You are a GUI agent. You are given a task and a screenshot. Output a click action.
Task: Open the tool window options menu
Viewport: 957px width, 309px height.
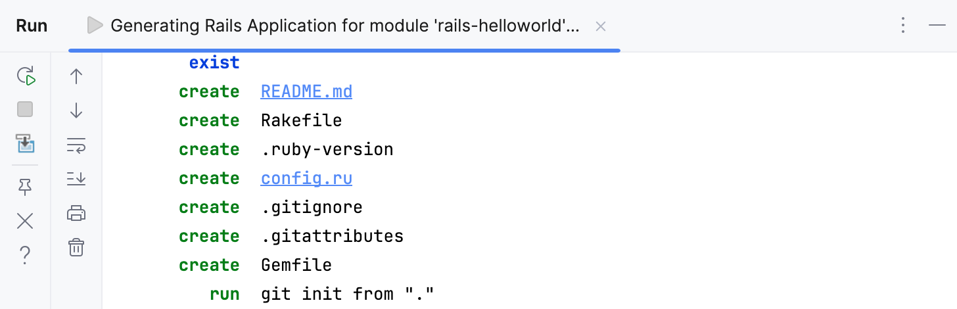(903, 26)
